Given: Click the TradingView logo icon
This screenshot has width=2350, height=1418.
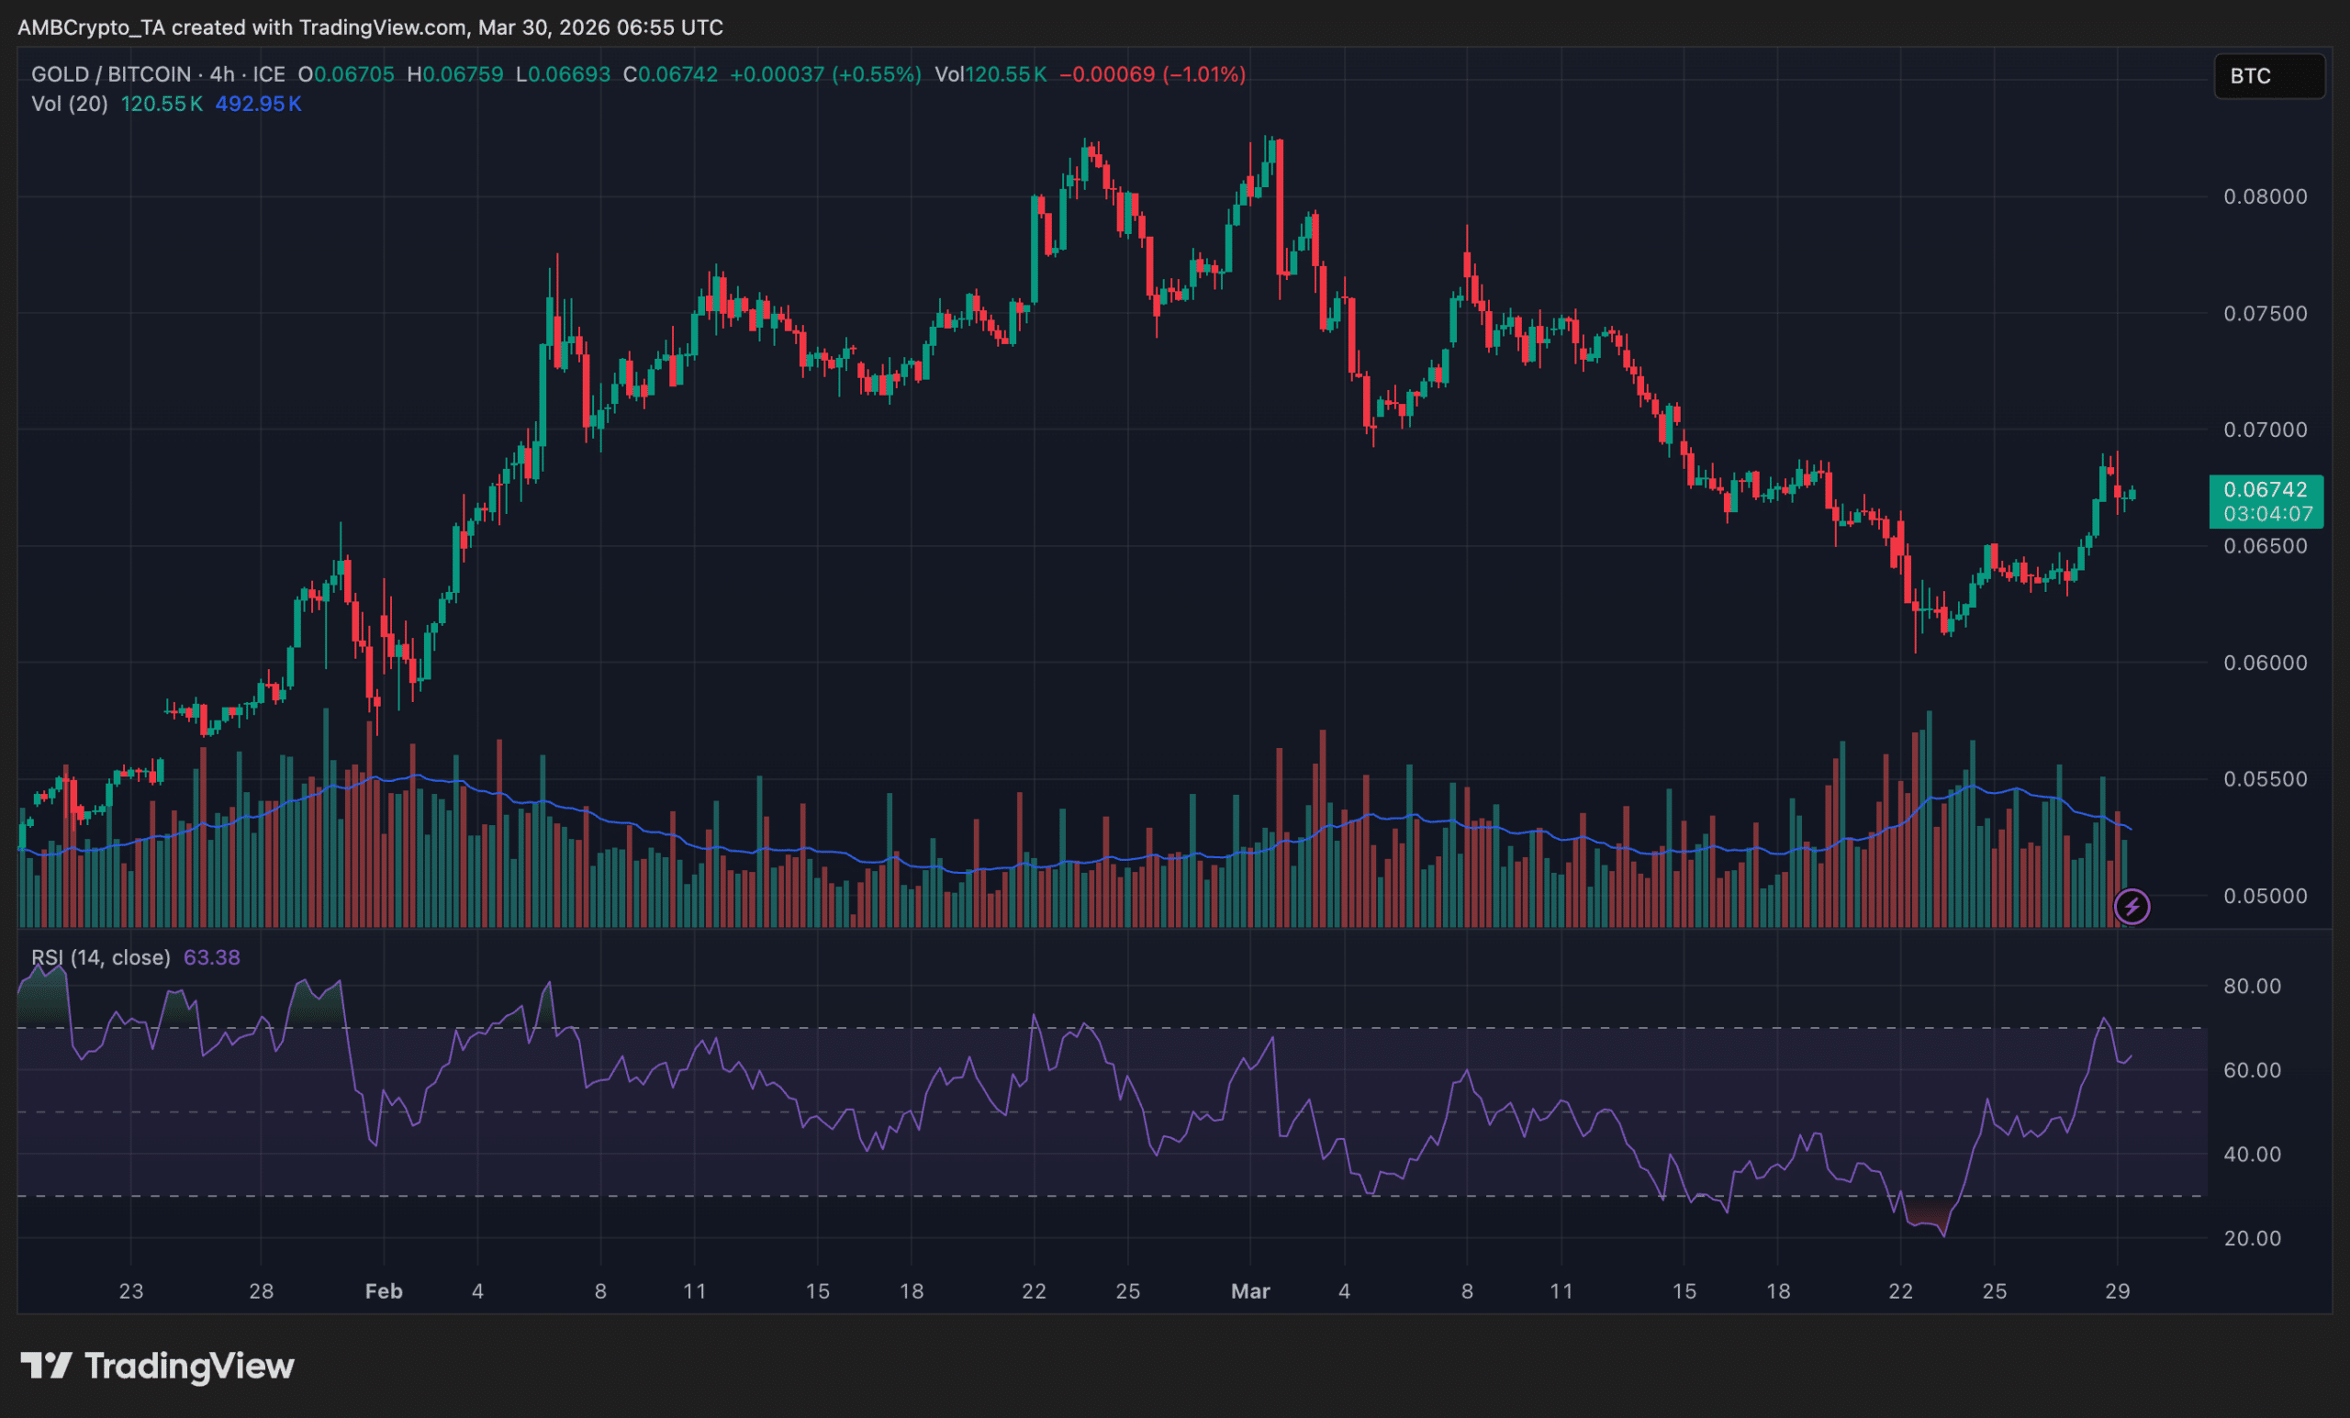Looking at the screenshot, I should click(46, 1366).
